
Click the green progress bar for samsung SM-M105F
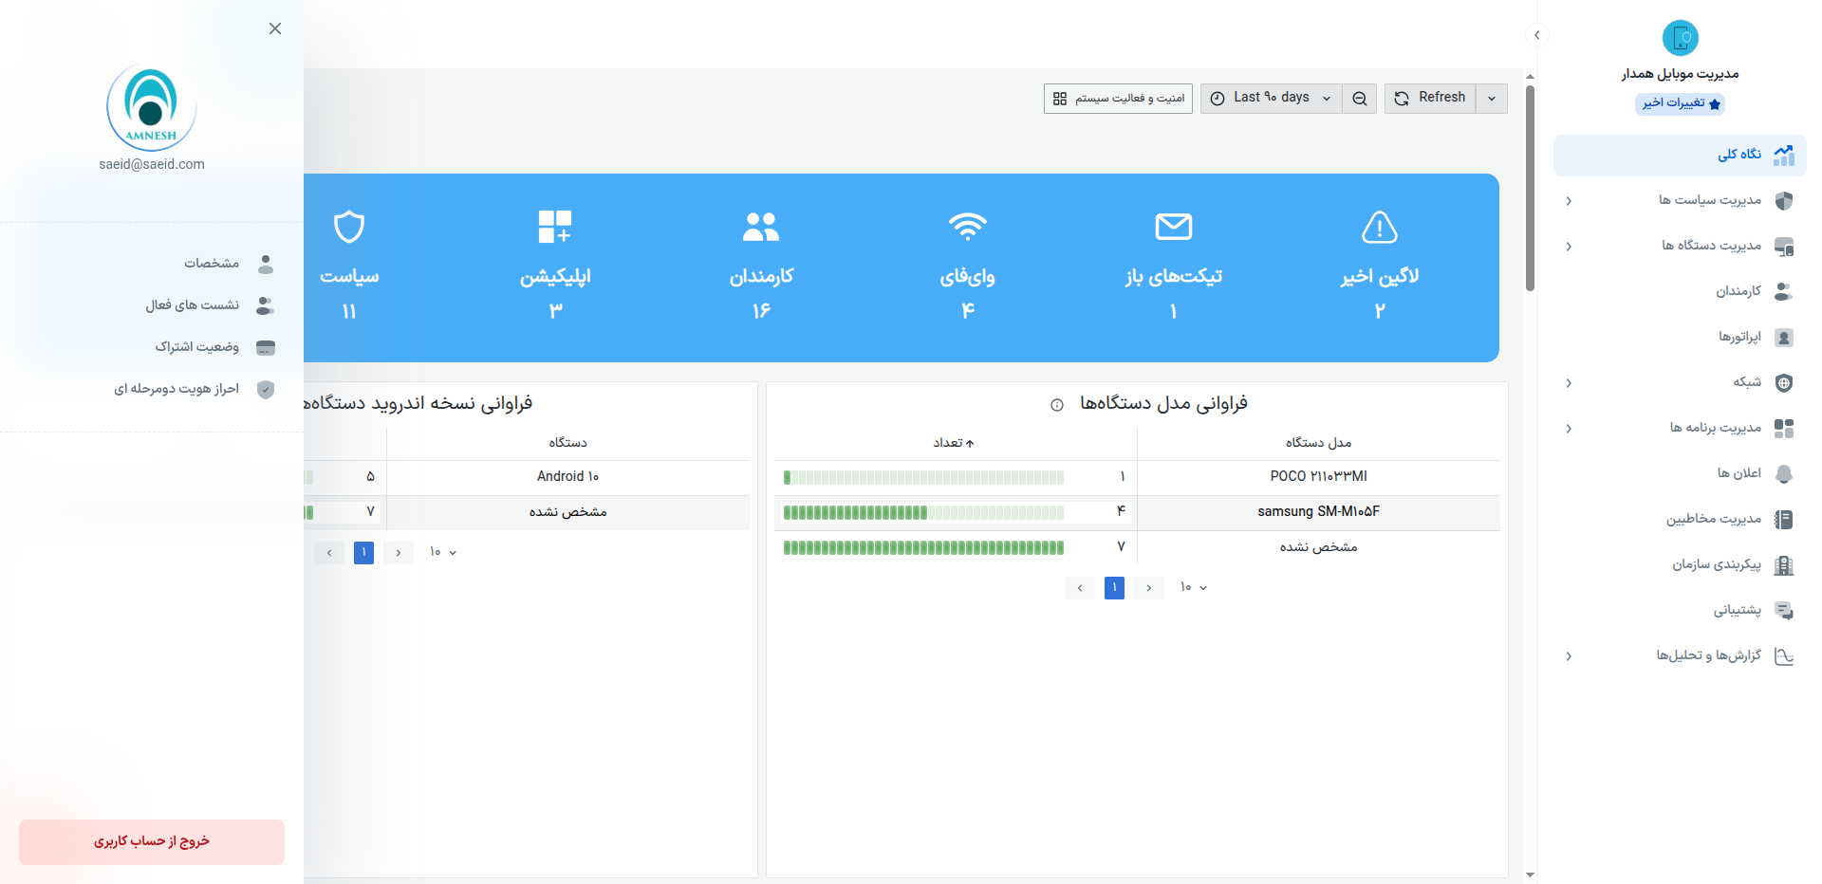(x=923, y=512)
